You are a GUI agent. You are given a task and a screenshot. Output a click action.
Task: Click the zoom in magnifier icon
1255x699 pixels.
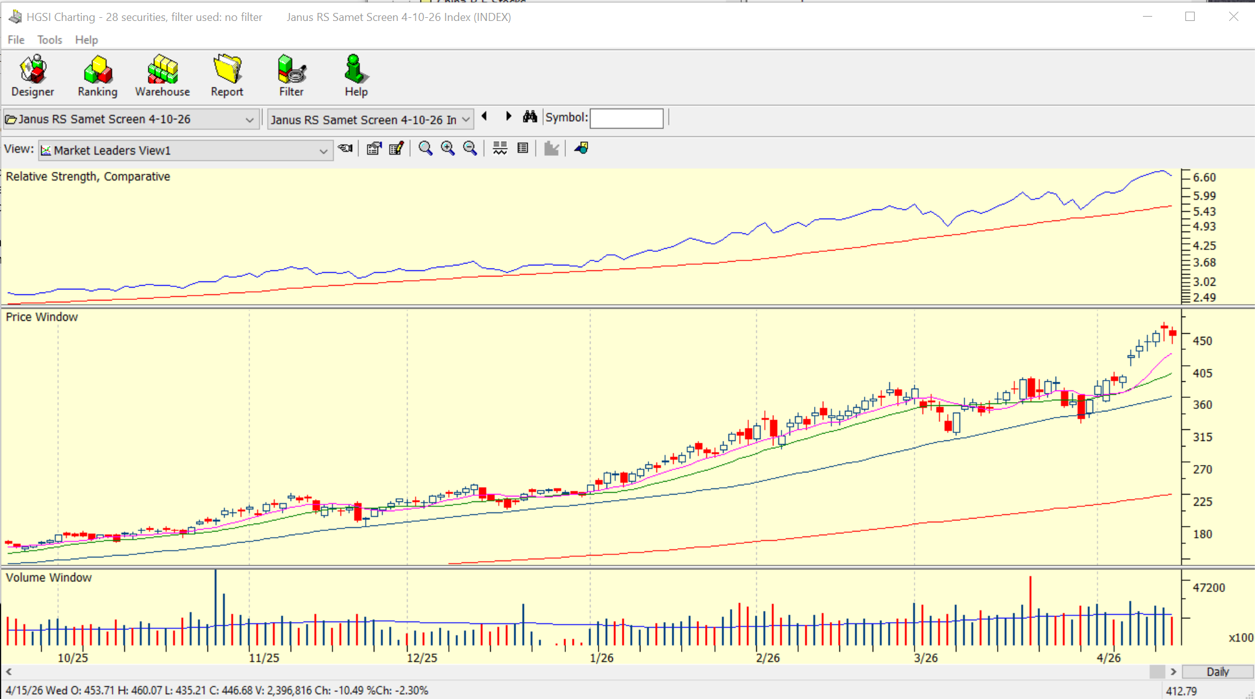click(448, 148)
